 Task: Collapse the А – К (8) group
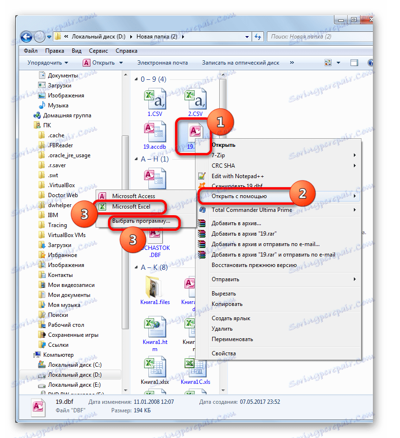click(136, 267)
